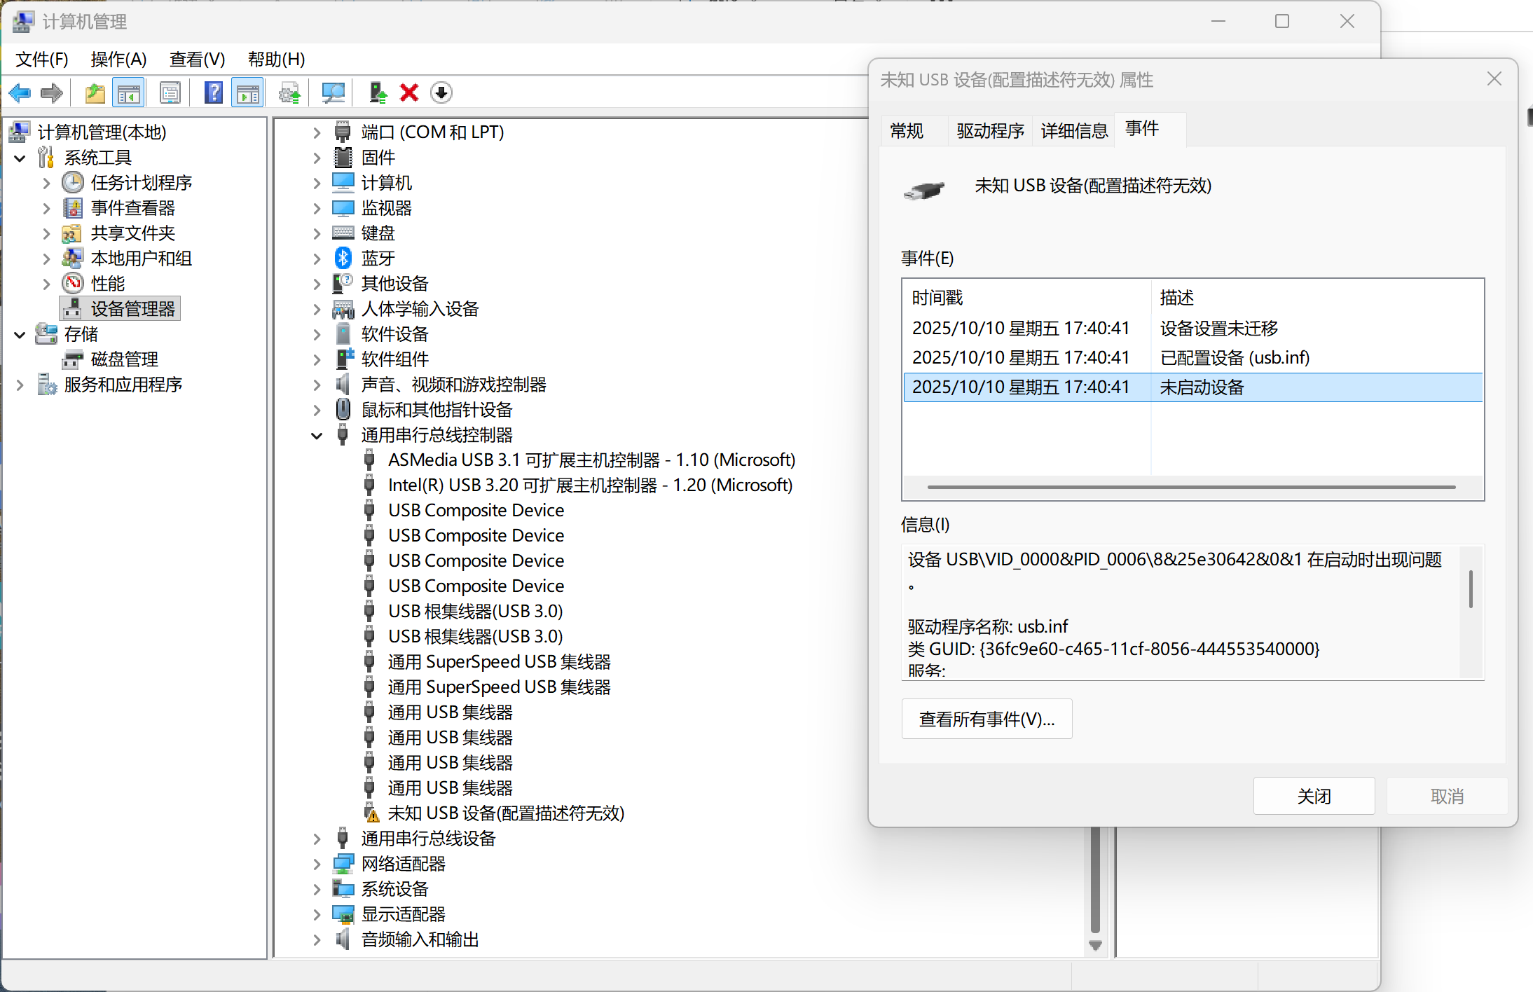Click the Update device driver icon
1533x992 pixels.
(378, 92)
